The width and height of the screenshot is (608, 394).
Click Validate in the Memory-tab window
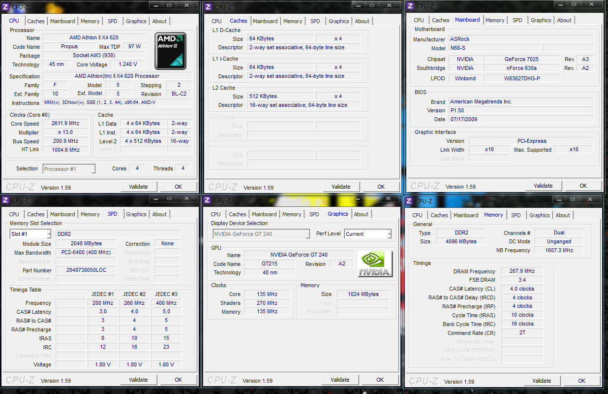(x=542, y=381)
